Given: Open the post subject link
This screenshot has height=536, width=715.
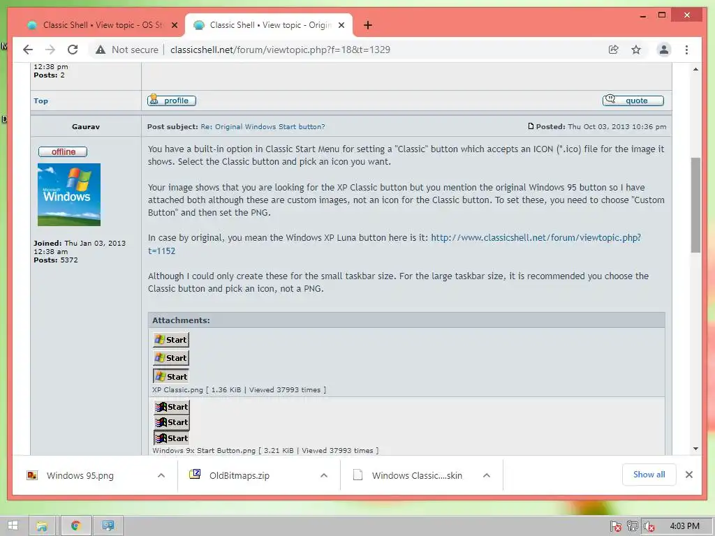Looking at the screenshot, I should 263,127.
